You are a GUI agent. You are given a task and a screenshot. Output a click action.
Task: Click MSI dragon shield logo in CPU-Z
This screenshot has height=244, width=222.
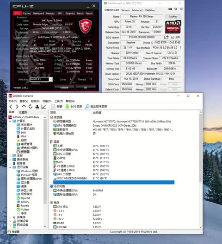pos(85,26)
